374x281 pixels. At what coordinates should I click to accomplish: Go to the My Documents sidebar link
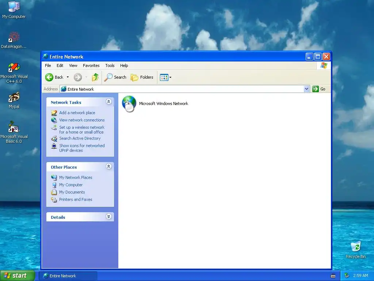pos(72,192)
